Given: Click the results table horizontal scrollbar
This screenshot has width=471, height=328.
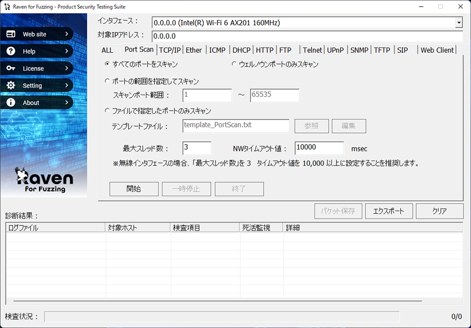Looking at the screenshot, I should [218, 301].
